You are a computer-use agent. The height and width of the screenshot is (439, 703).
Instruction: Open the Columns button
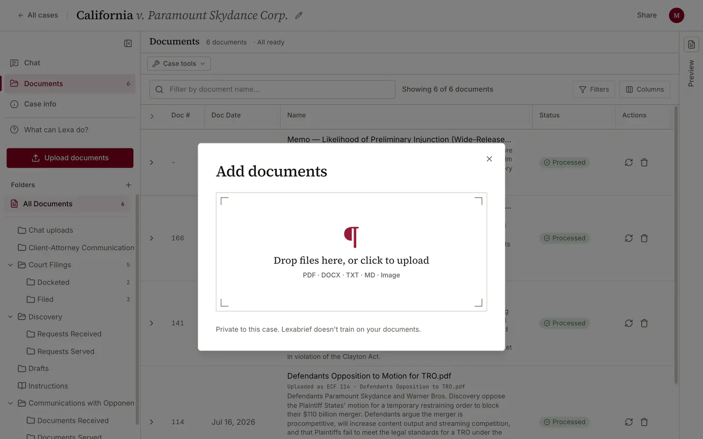pos(645,89)
